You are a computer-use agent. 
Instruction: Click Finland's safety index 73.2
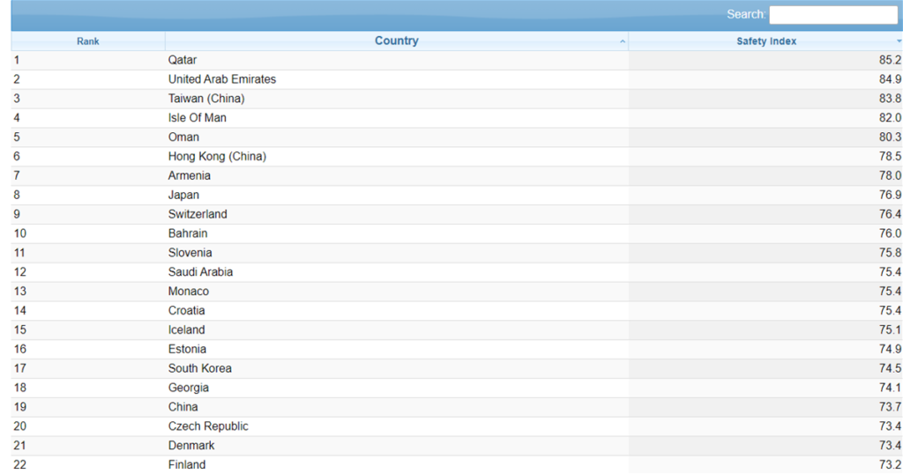click(x=890, y=465)
